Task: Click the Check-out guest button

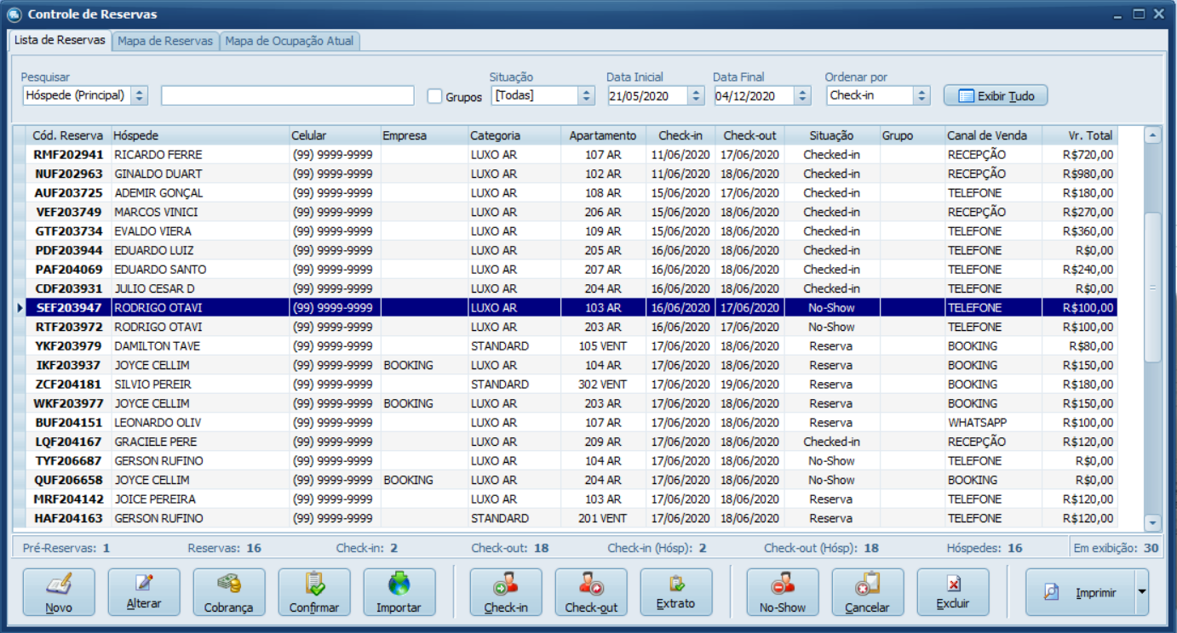Action: pyautogui.click(x=591, y=592)
